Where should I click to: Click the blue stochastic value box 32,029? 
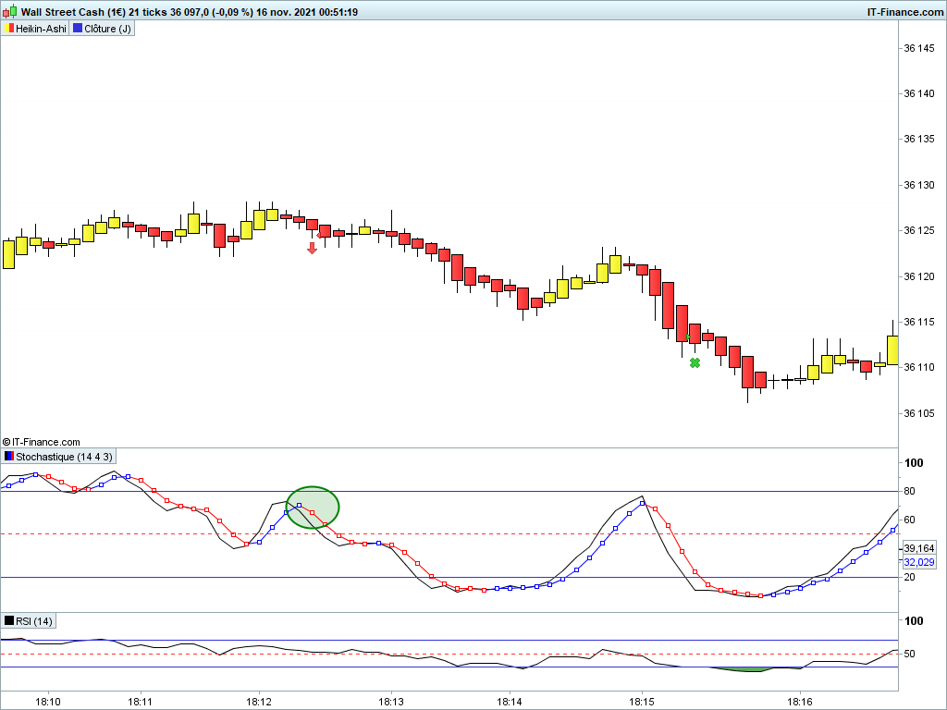(x=918, y=562)
